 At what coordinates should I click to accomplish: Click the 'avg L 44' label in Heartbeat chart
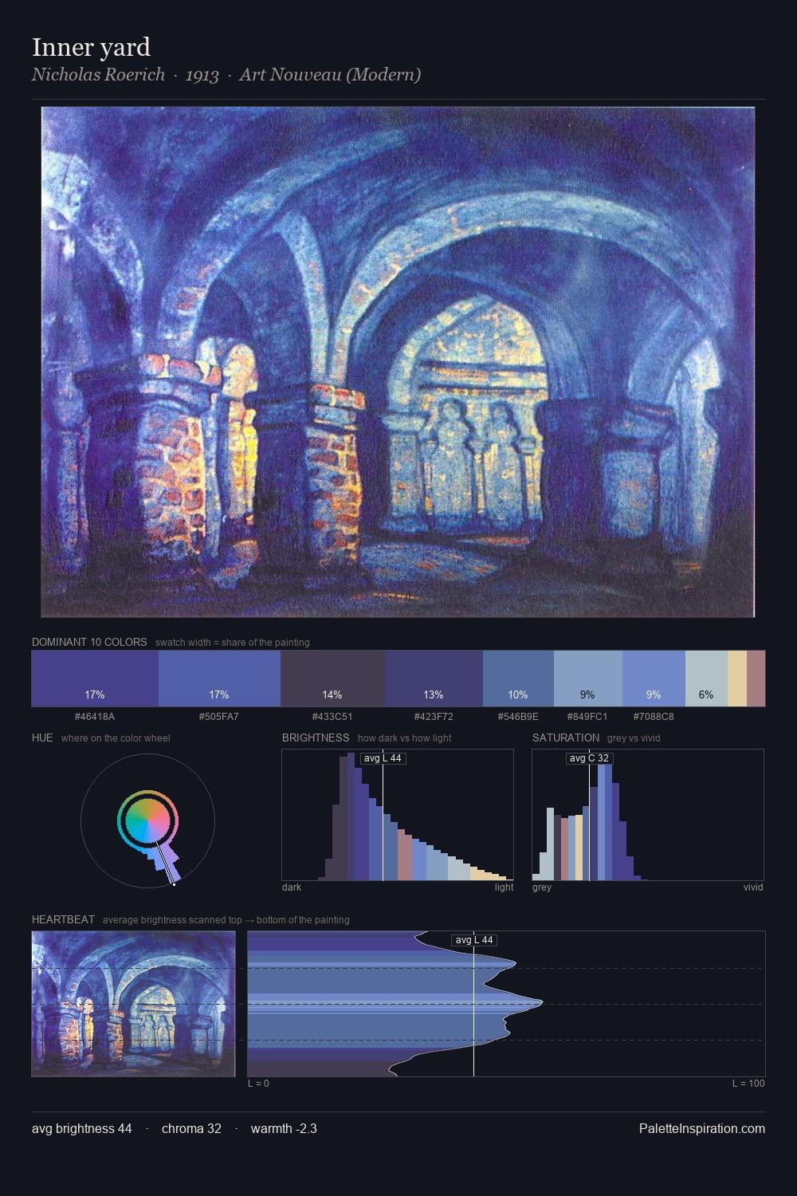pyautogui.click(x=474, y=940)
